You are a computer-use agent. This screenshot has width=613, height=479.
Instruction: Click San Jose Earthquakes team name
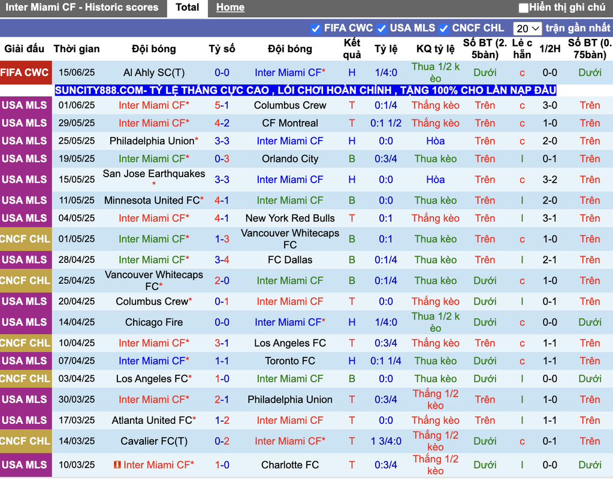point(153,174)
